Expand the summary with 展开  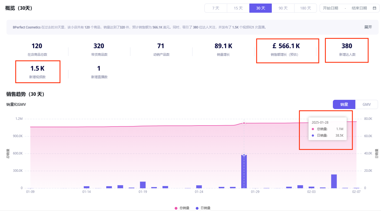[368, 27]
